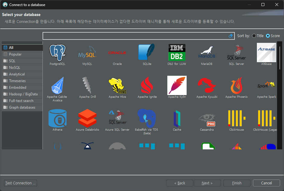Select the PostgreSQL database icon
The height and width of the screenshot is (191, 284).
[x=57, y=53]
